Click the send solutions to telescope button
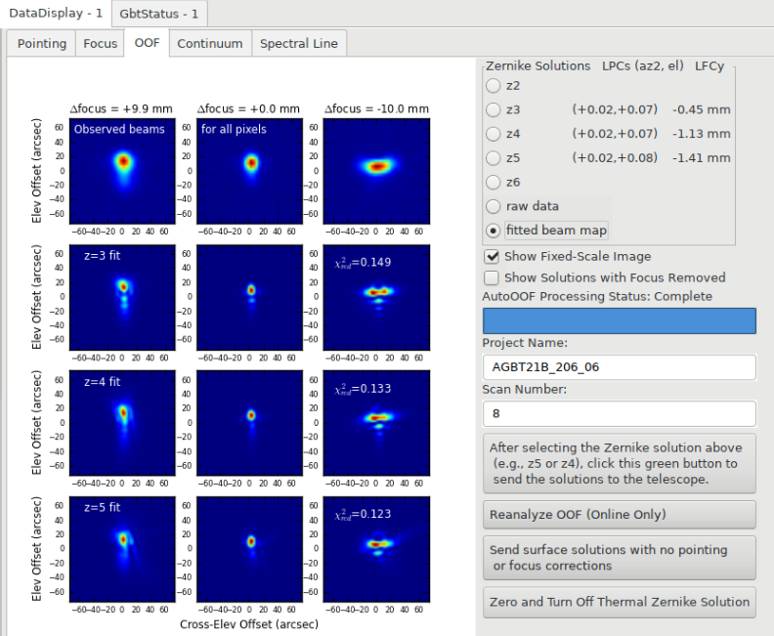 coord(619,463)
